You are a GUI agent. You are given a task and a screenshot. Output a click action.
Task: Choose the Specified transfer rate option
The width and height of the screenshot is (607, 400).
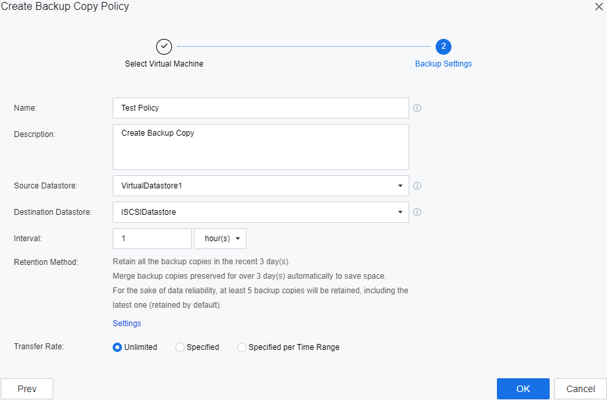click(x=180, y=347)
